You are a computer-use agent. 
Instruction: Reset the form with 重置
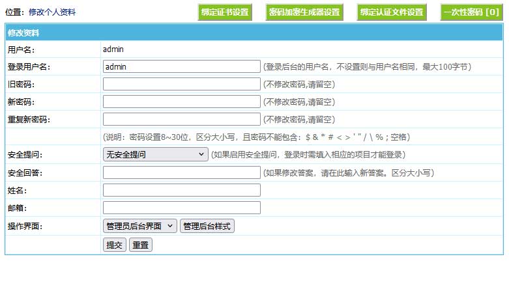click(140, 245)
